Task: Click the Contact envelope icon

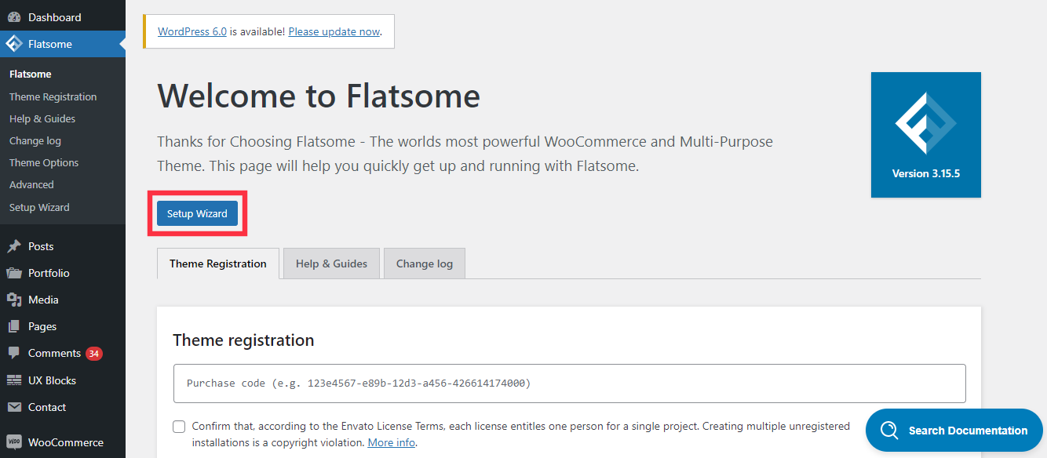Action: click(14, 407)
